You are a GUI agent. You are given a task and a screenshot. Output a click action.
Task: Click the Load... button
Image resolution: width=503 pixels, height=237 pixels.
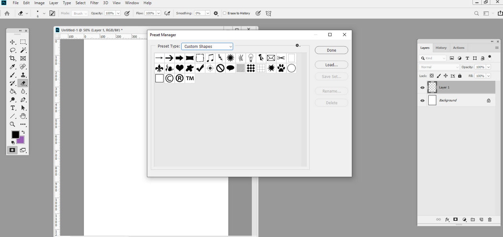coord(332,65)
